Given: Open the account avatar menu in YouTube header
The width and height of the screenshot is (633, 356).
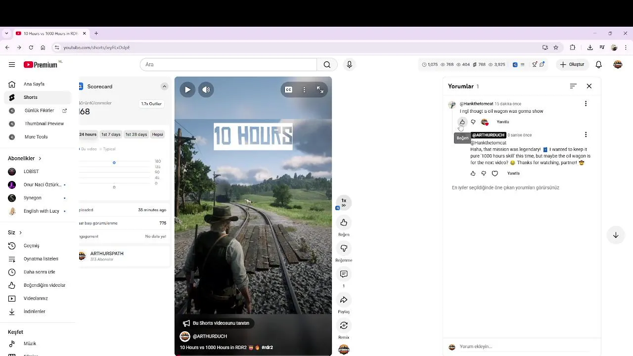Looking at the screenshot, I should coord(618,65).
